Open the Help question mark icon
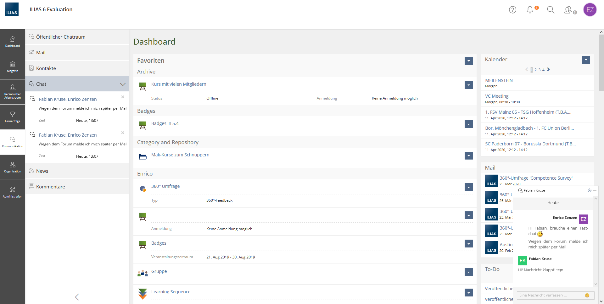 coord(512,10)
